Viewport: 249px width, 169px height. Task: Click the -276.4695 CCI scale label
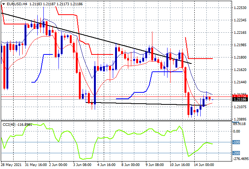pos(240,158)
